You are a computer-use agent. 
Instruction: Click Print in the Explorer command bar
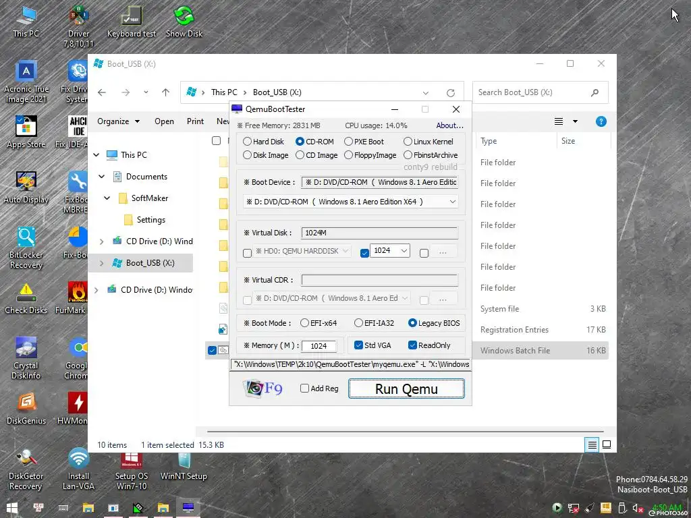195,121
